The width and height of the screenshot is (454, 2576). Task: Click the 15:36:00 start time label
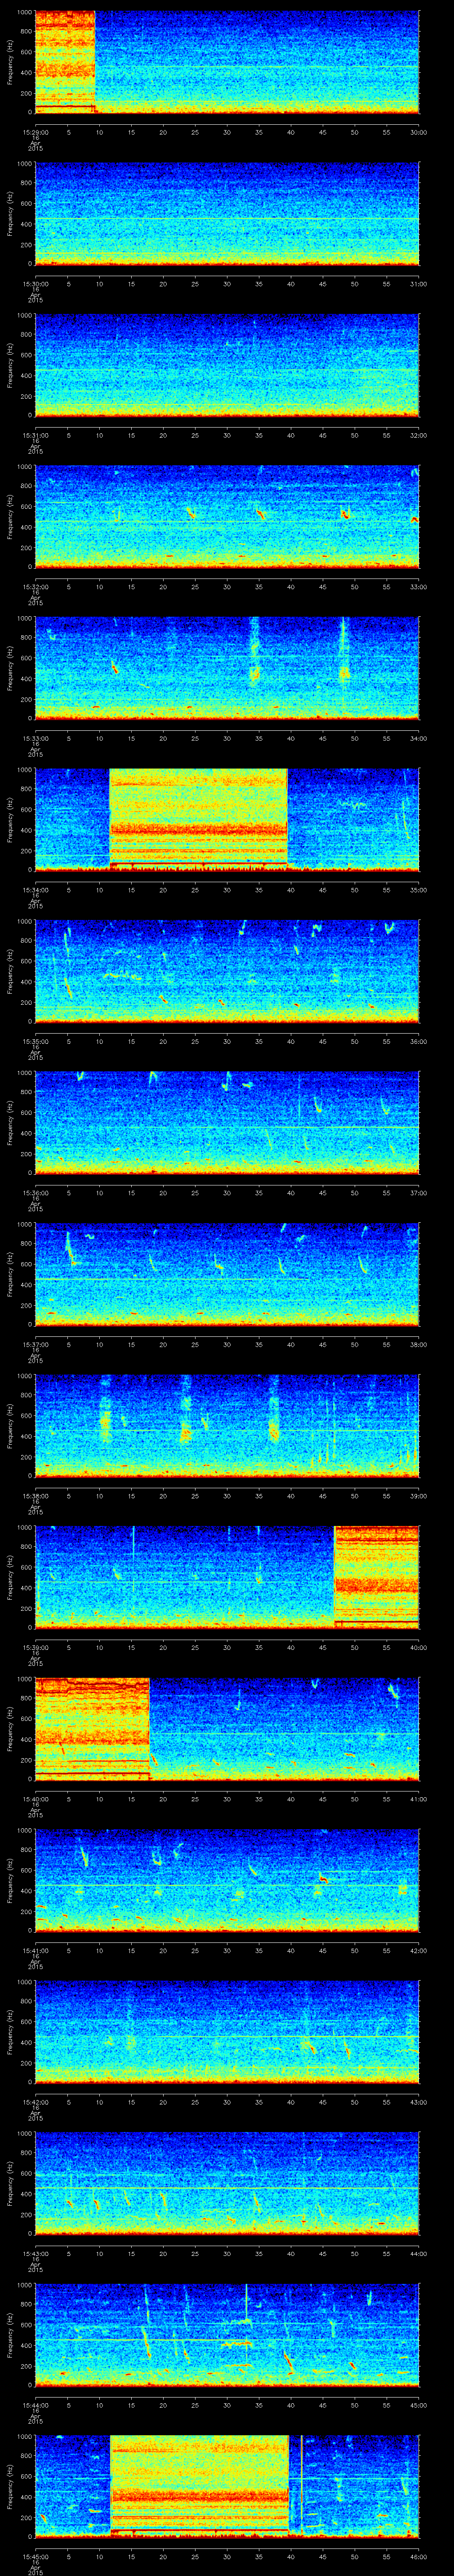[x=35, y=1193]
